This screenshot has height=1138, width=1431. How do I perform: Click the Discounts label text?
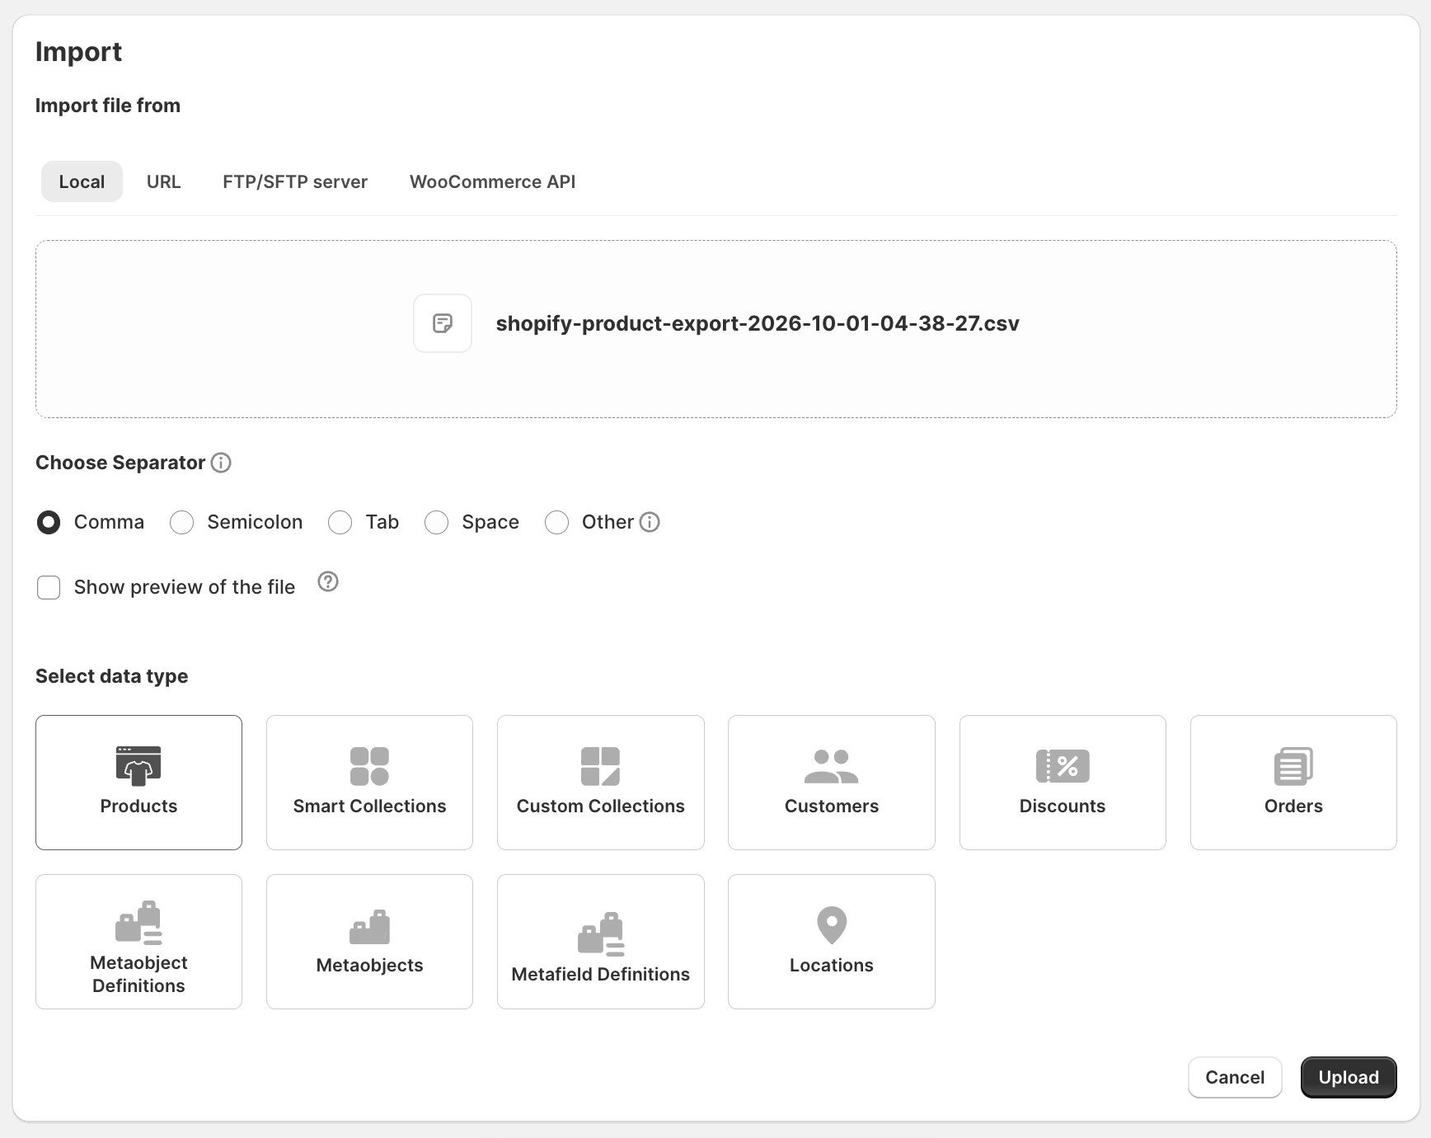(1063, 806)
